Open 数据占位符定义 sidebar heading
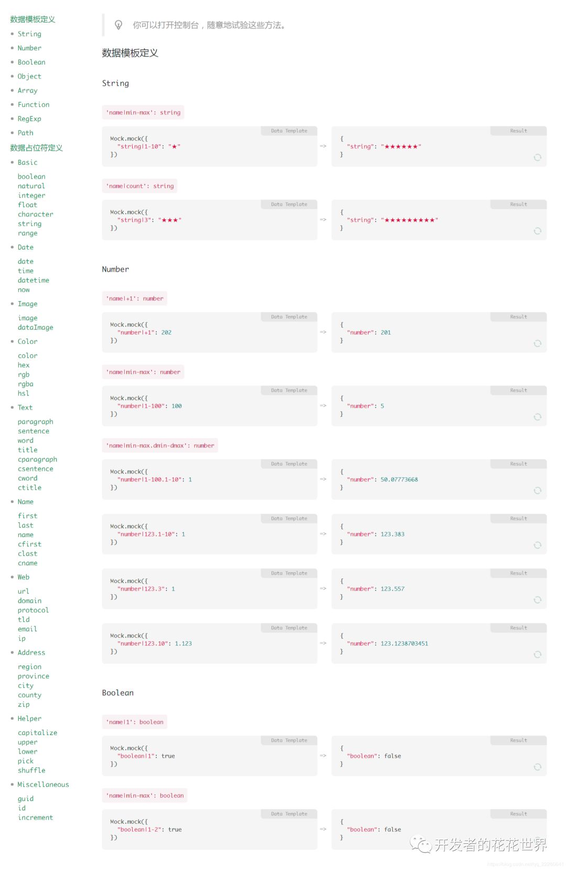The height and width of the screenshot is (870, 566). click(x=36, y=148)
